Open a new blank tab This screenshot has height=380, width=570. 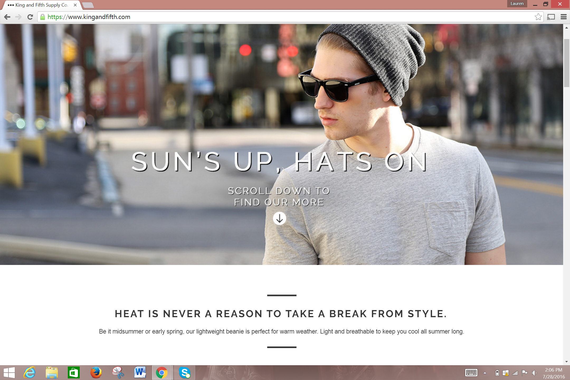(x=88, y=5)
